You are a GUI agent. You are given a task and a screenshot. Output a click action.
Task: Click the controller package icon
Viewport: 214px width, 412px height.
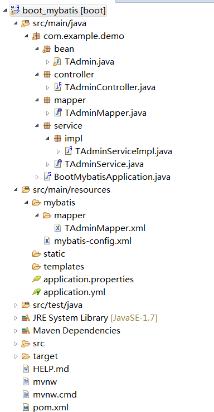[47, 75]
